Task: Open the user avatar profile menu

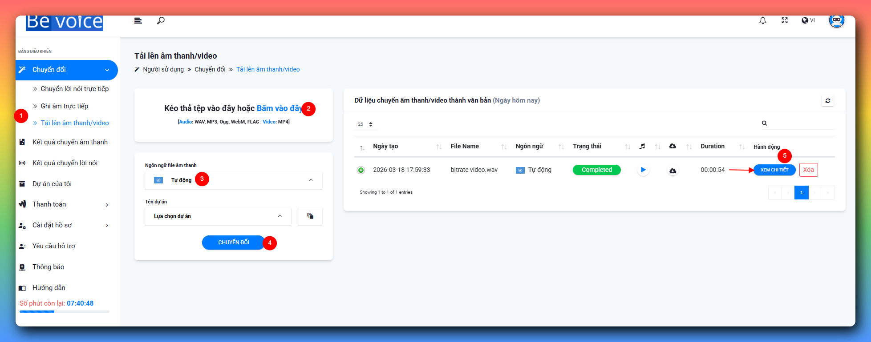Action: 836,20
